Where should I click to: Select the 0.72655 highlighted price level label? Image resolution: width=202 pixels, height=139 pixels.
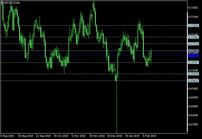point(193,26)
